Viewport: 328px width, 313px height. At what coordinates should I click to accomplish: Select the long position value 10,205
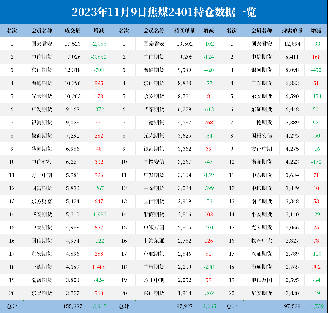pos(185,57)
